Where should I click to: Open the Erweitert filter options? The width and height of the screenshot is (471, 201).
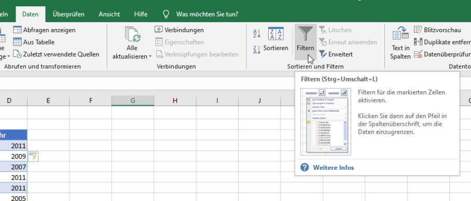(x=336, y=54)
